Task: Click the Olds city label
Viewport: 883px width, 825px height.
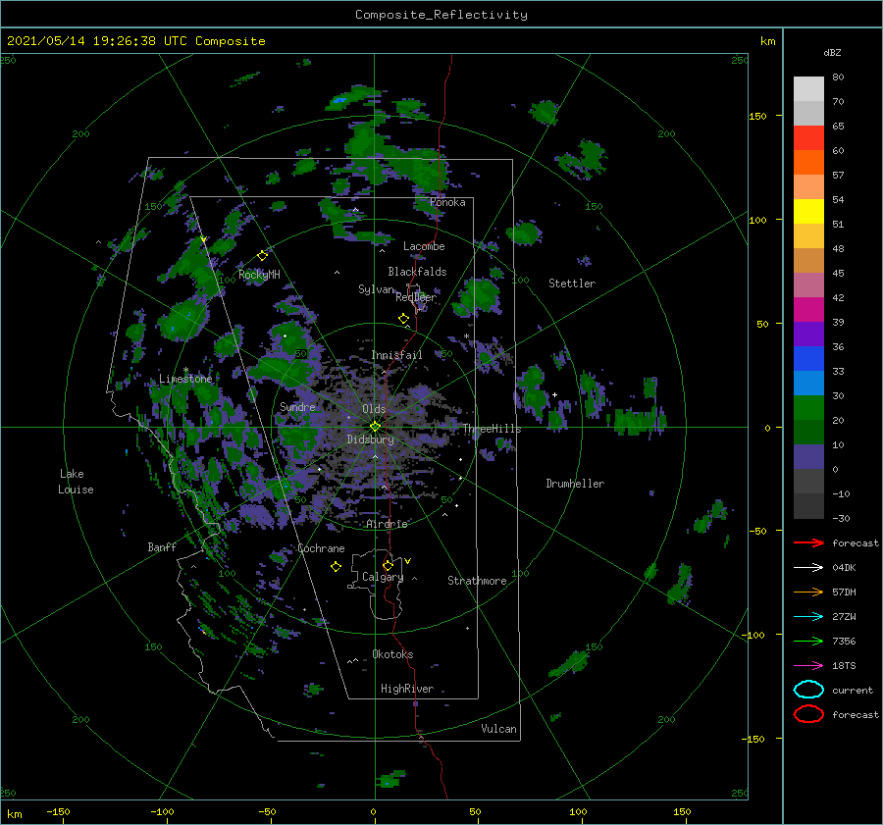Action: pyautogui.click(x=374, y=409)
